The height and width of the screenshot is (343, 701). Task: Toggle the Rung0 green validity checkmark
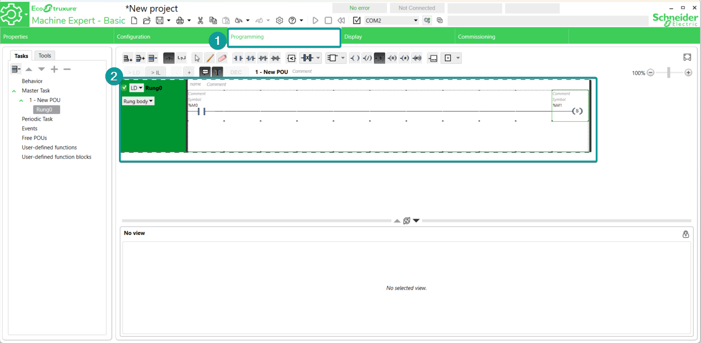[x=124, y=87]
